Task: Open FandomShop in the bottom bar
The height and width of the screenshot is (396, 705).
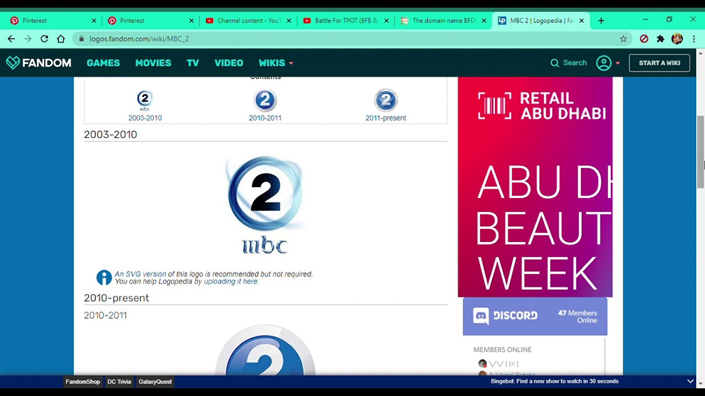Action: tap(83, 382)
